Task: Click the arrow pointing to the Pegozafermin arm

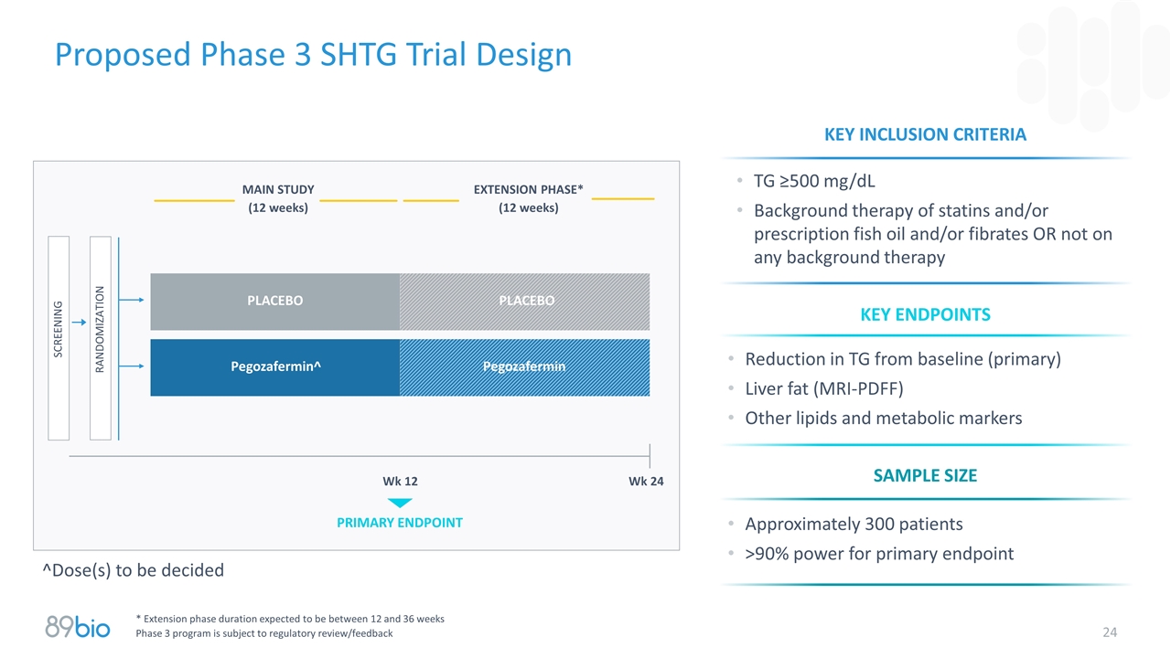Action: pos(133,366)
